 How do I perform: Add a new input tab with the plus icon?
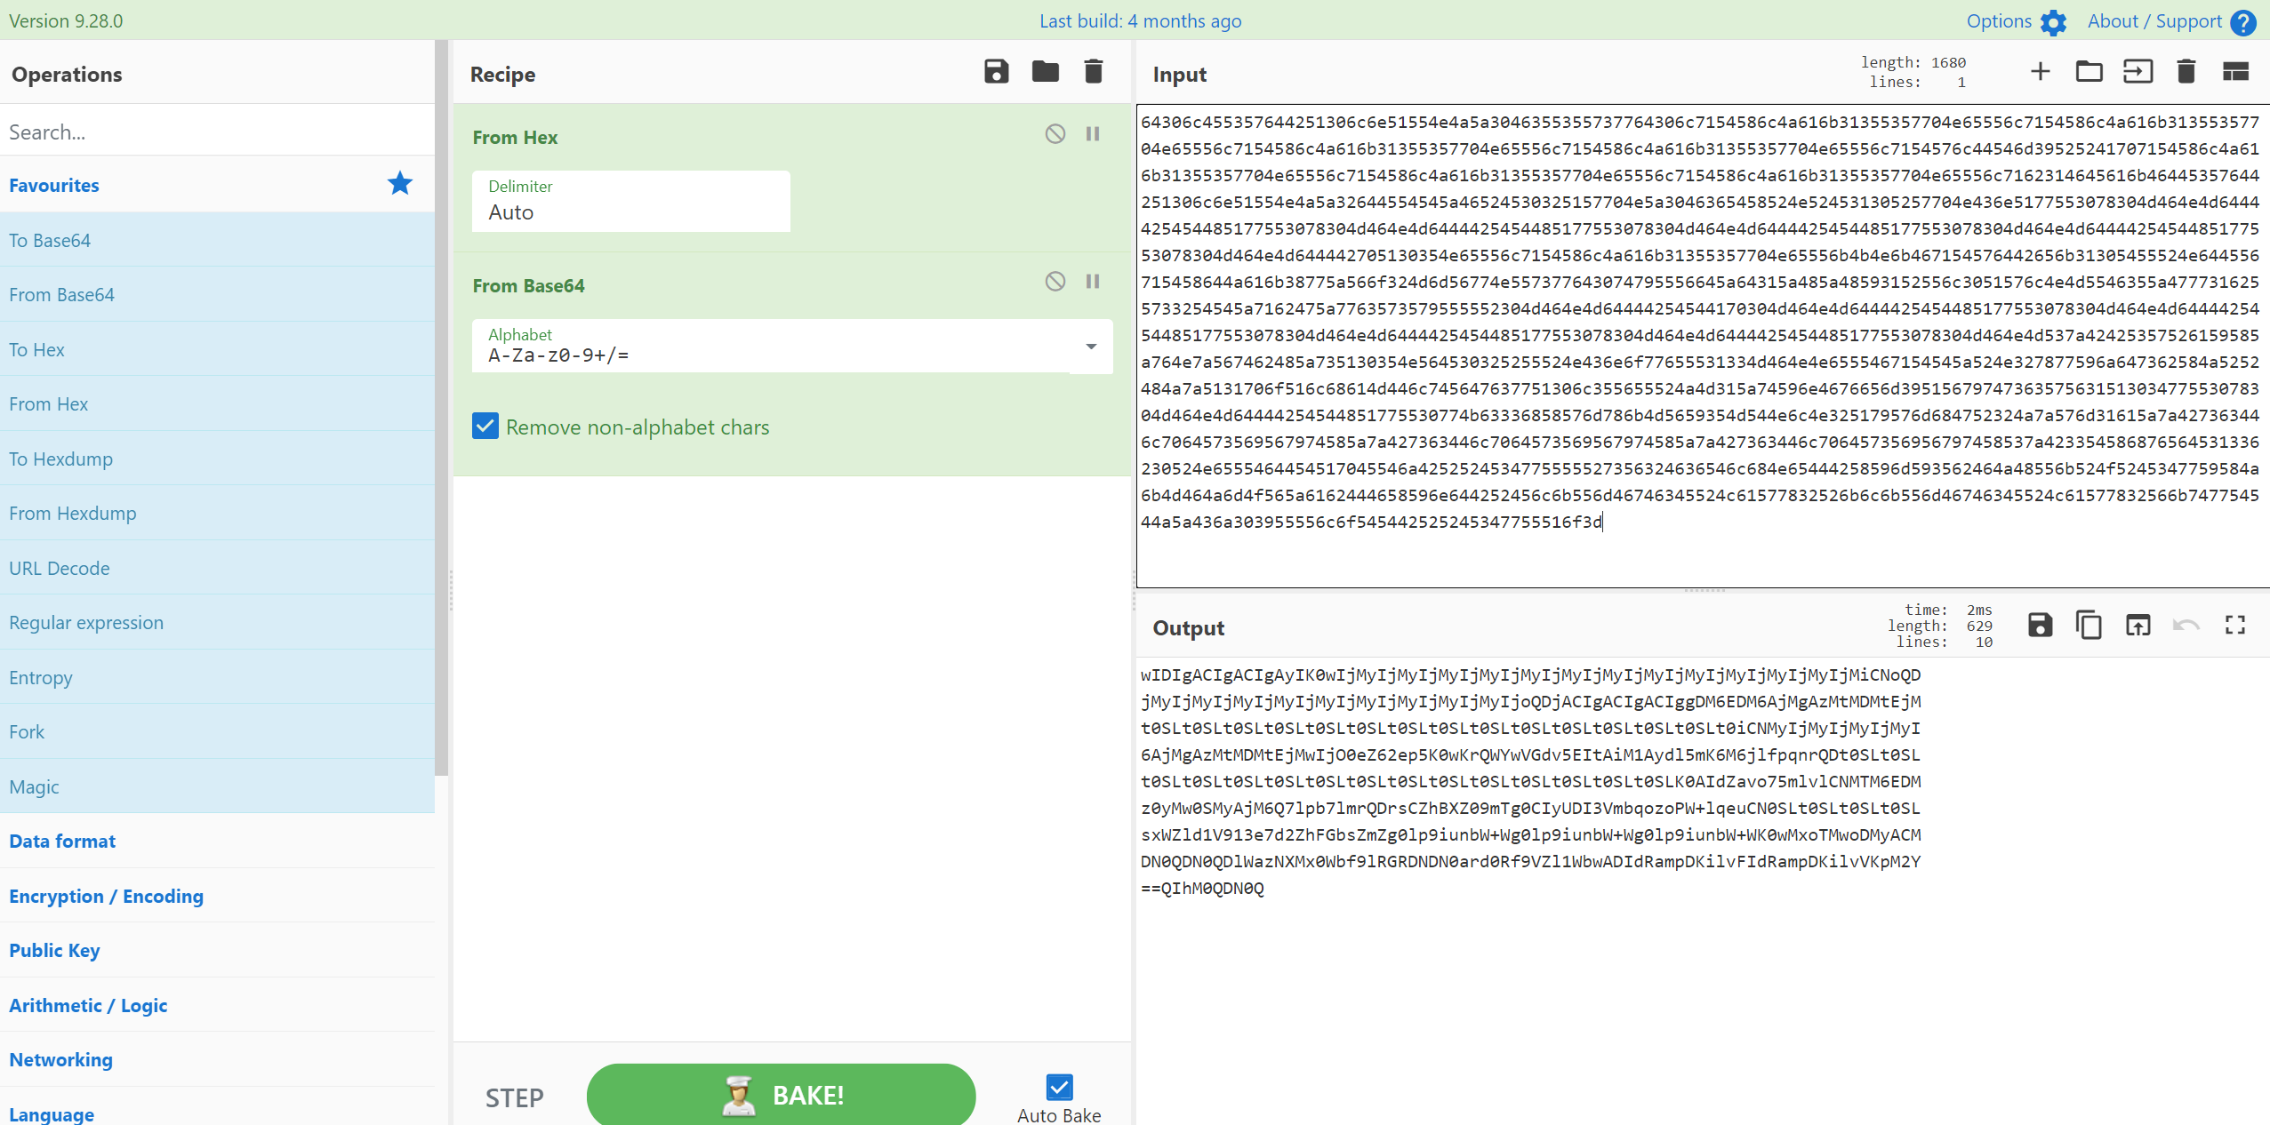tap(2040, 72)
